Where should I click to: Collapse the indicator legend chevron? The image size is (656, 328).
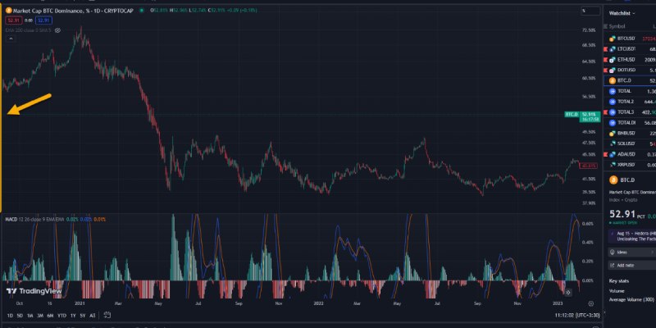pos(11,39)
